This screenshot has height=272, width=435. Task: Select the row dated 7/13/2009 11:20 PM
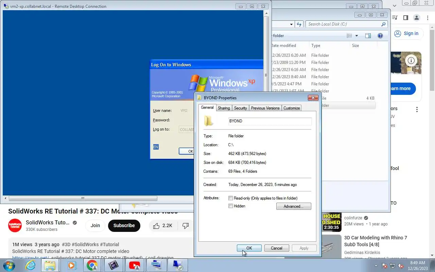pos(323,63)
